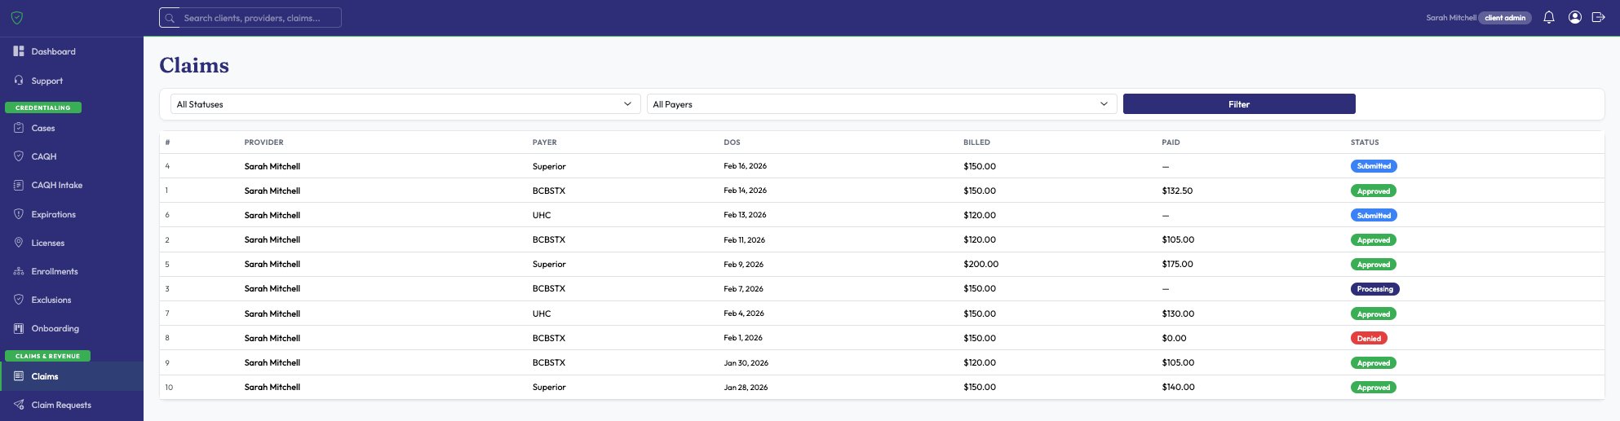Image resolution: width=1620 pixels, height=421 pixels.
Task: Click the PAID column header
Action: 1171,143
